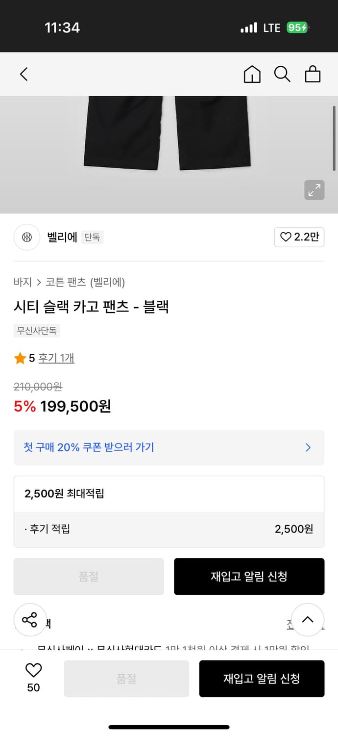Tap the star rating icon
The height and width of the screenshot is (736, 338).
[20, 358]
